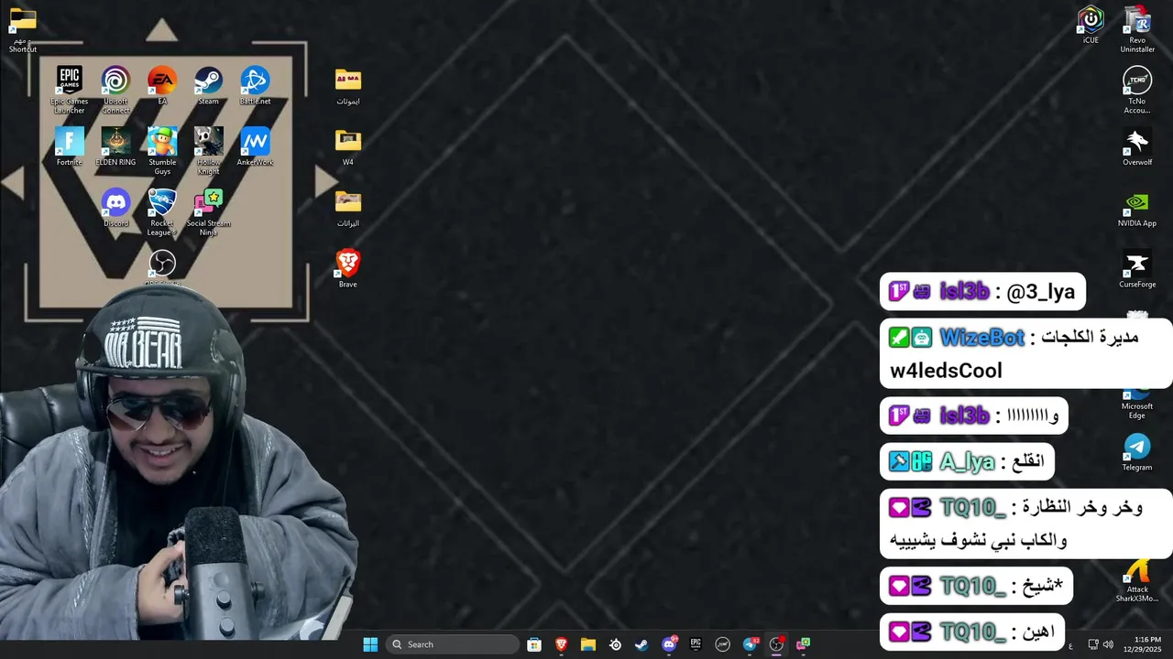Viewport: 1173px width, 659px height.
Task: Select the Discord desktop shortcut
Action: 115,208
